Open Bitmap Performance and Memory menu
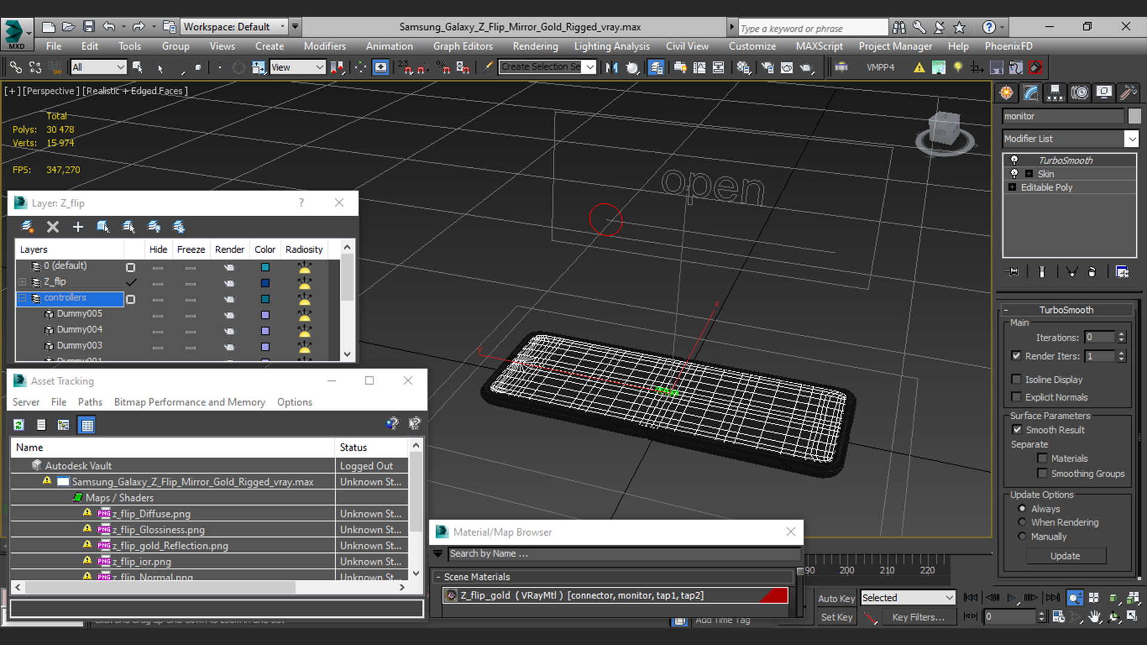The height and width of the screenshot is (645, 1147). point(189,402)
